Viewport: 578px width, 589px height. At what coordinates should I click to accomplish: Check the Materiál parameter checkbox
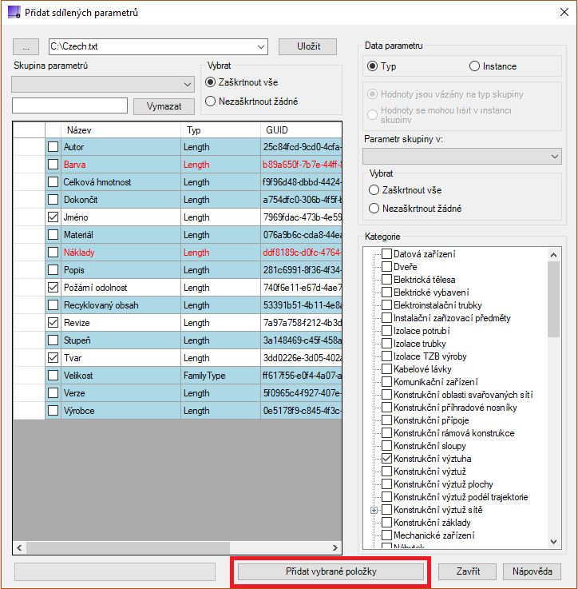point(53,235)
